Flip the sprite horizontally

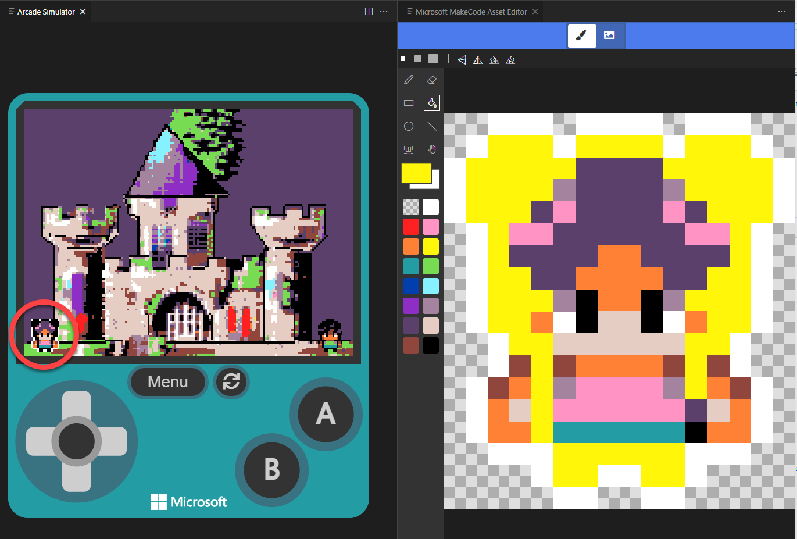coord(461,59)
